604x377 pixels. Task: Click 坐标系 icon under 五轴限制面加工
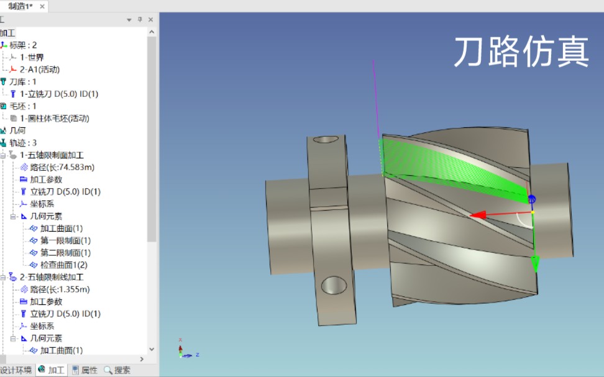pos(24,204)
